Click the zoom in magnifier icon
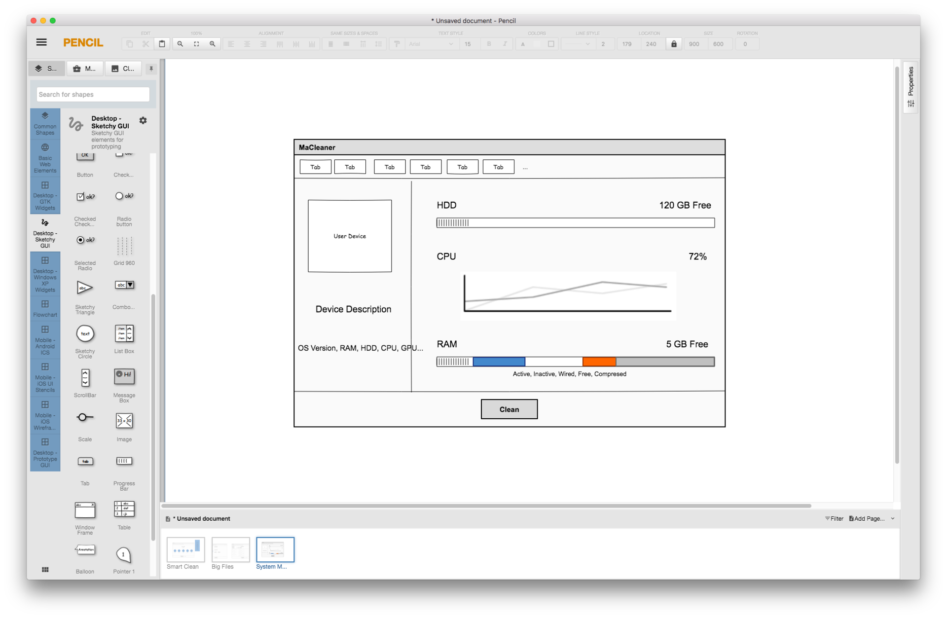The width and height of the screenshot is (947, 618). 213,44
